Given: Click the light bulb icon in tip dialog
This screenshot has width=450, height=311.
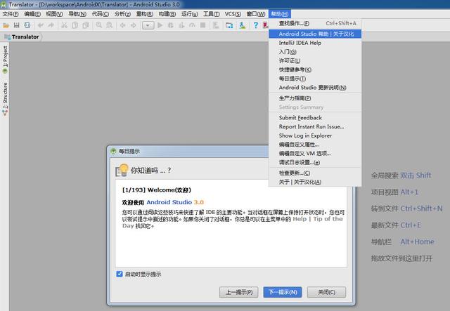Looking at the screenshot, I should click(x=122, y=171).
